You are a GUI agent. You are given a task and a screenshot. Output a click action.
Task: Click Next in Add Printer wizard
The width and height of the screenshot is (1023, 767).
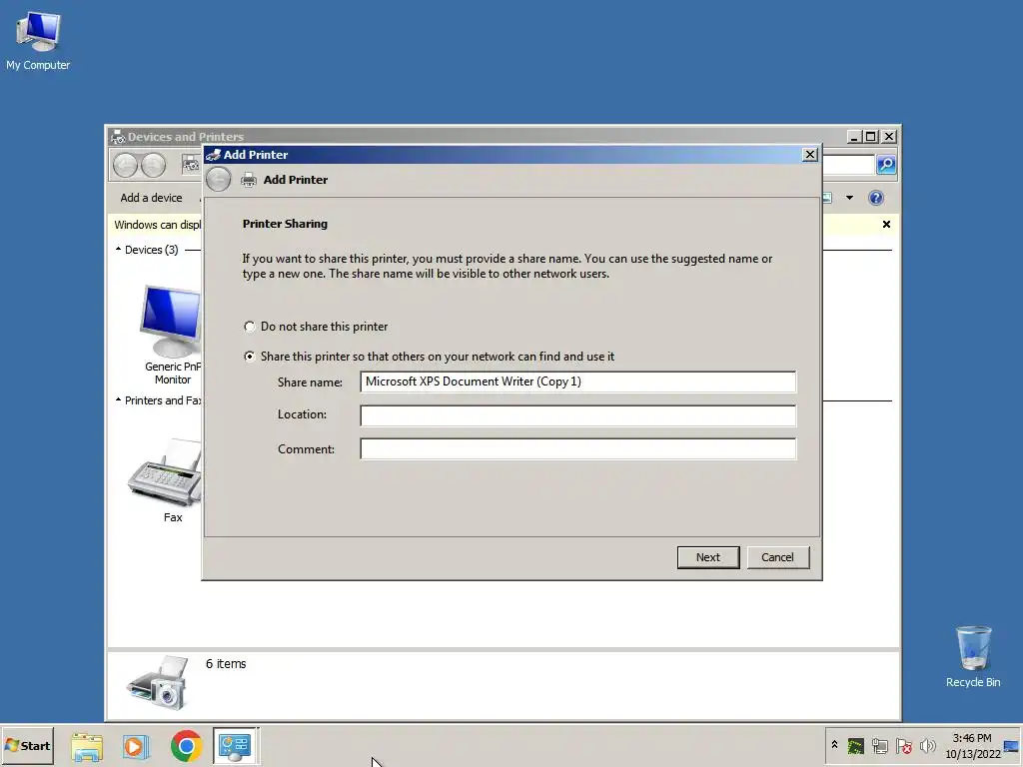point(708,557)
